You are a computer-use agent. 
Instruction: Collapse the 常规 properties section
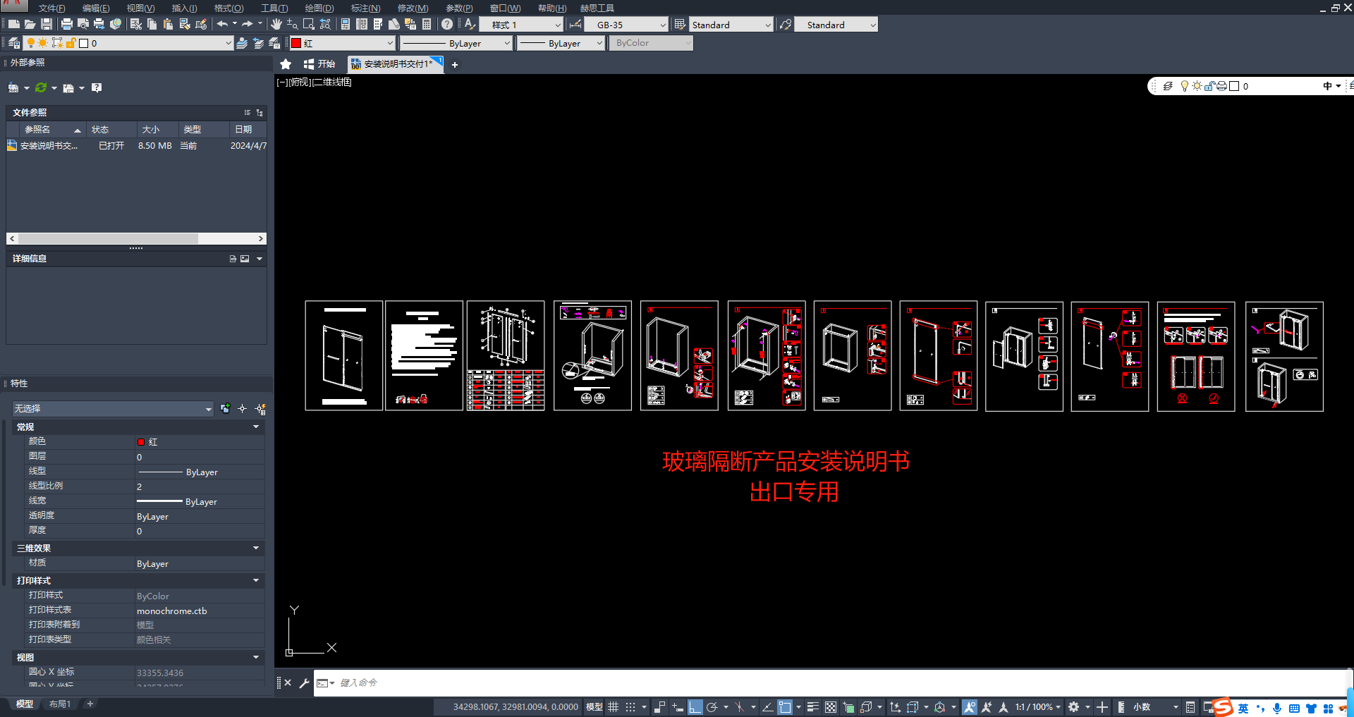click(x=255, y=427)
